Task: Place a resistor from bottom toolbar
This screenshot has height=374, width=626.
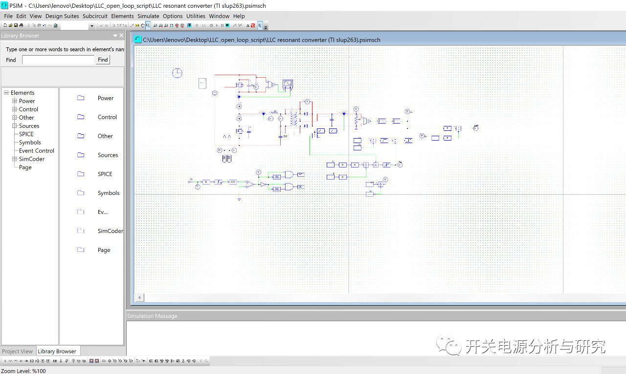Action: 10,361
